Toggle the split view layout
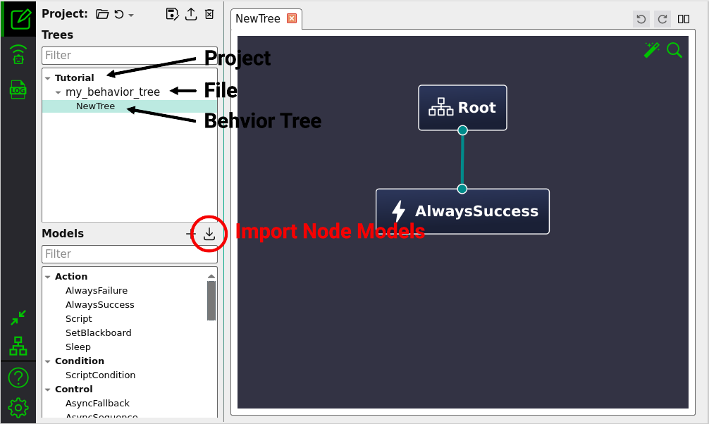Image resolution: width=709 pixels, height=424 pixels. (x=684, y=19)
